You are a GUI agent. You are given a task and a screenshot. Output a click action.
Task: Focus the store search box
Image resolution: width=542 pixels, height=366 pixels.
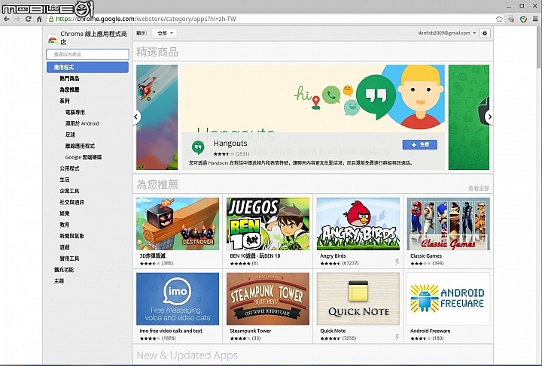click(87, 54)
